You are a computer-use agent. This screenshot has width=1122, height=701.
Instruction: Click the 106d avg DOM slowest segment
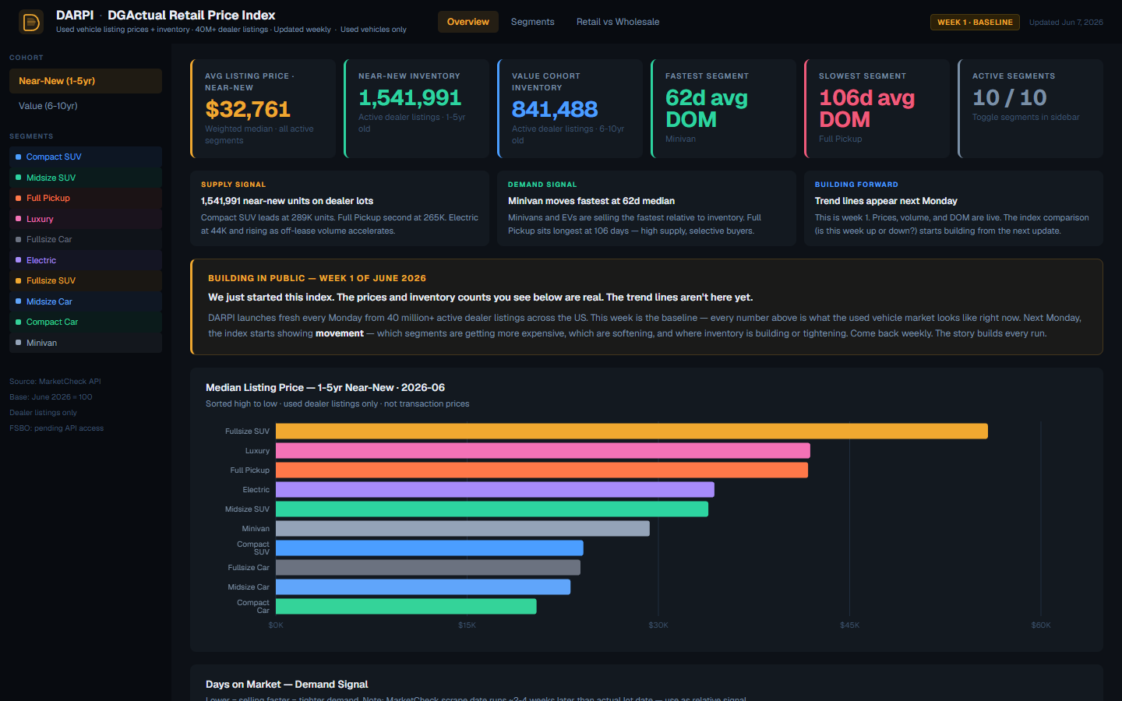point(866,109)
